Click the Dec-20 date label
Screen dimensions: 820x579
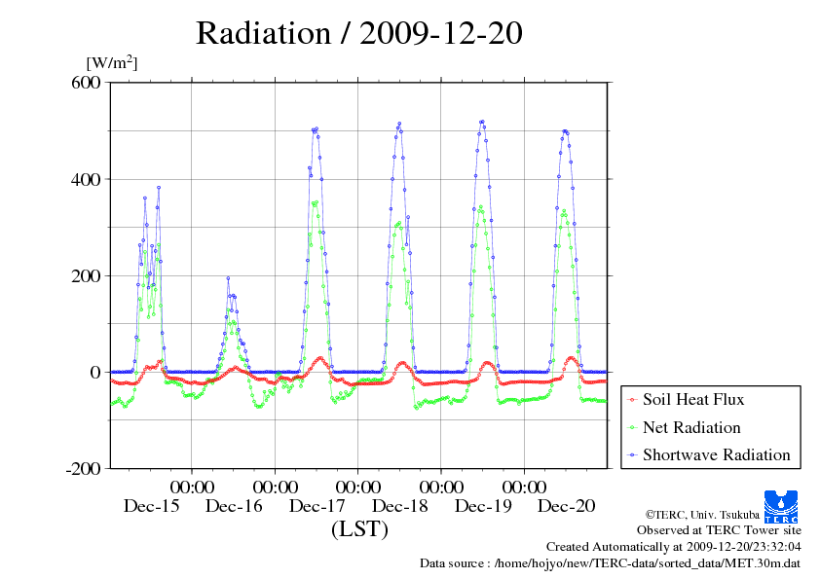[567, 506]
